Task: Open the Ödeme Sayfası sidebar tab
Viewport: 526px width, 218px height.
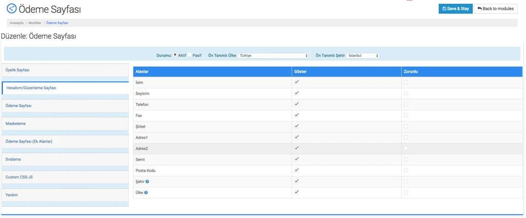Action: point(65,106)
